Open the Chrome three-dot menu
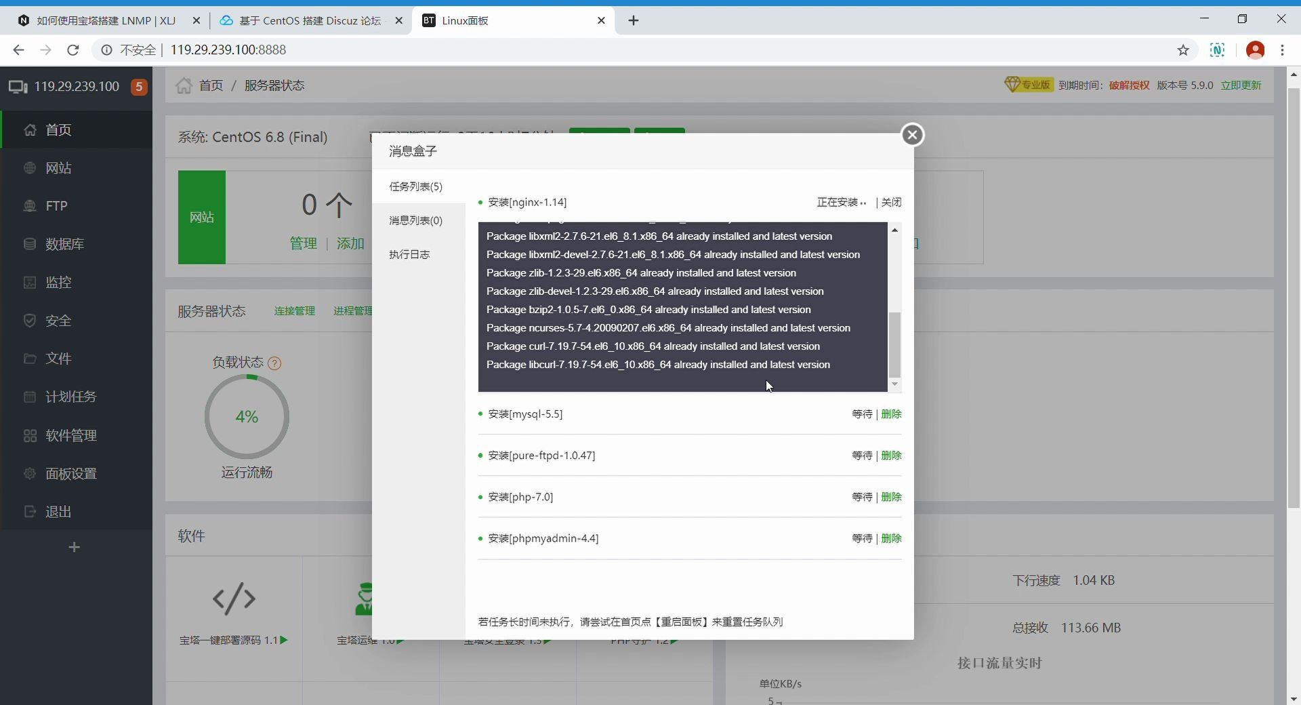Image resolution: width=1301 pixels, height=705 pixels. 1283,49
